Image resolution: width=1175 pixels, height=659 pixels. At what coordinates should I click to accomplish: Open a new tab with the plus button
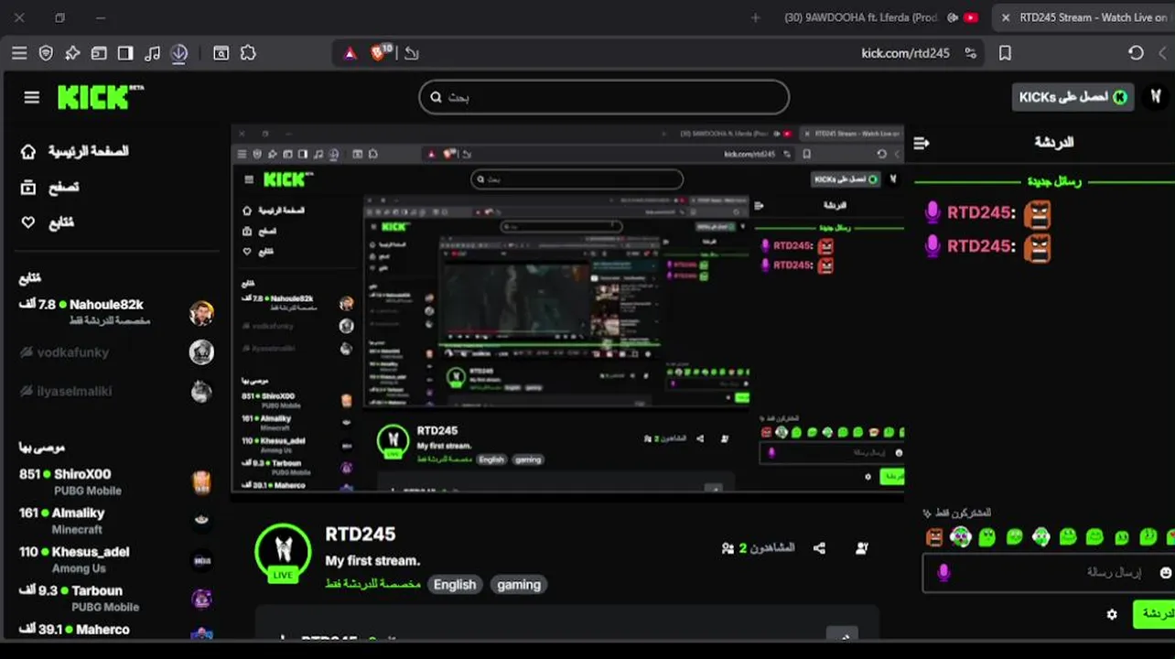point(755,17)
